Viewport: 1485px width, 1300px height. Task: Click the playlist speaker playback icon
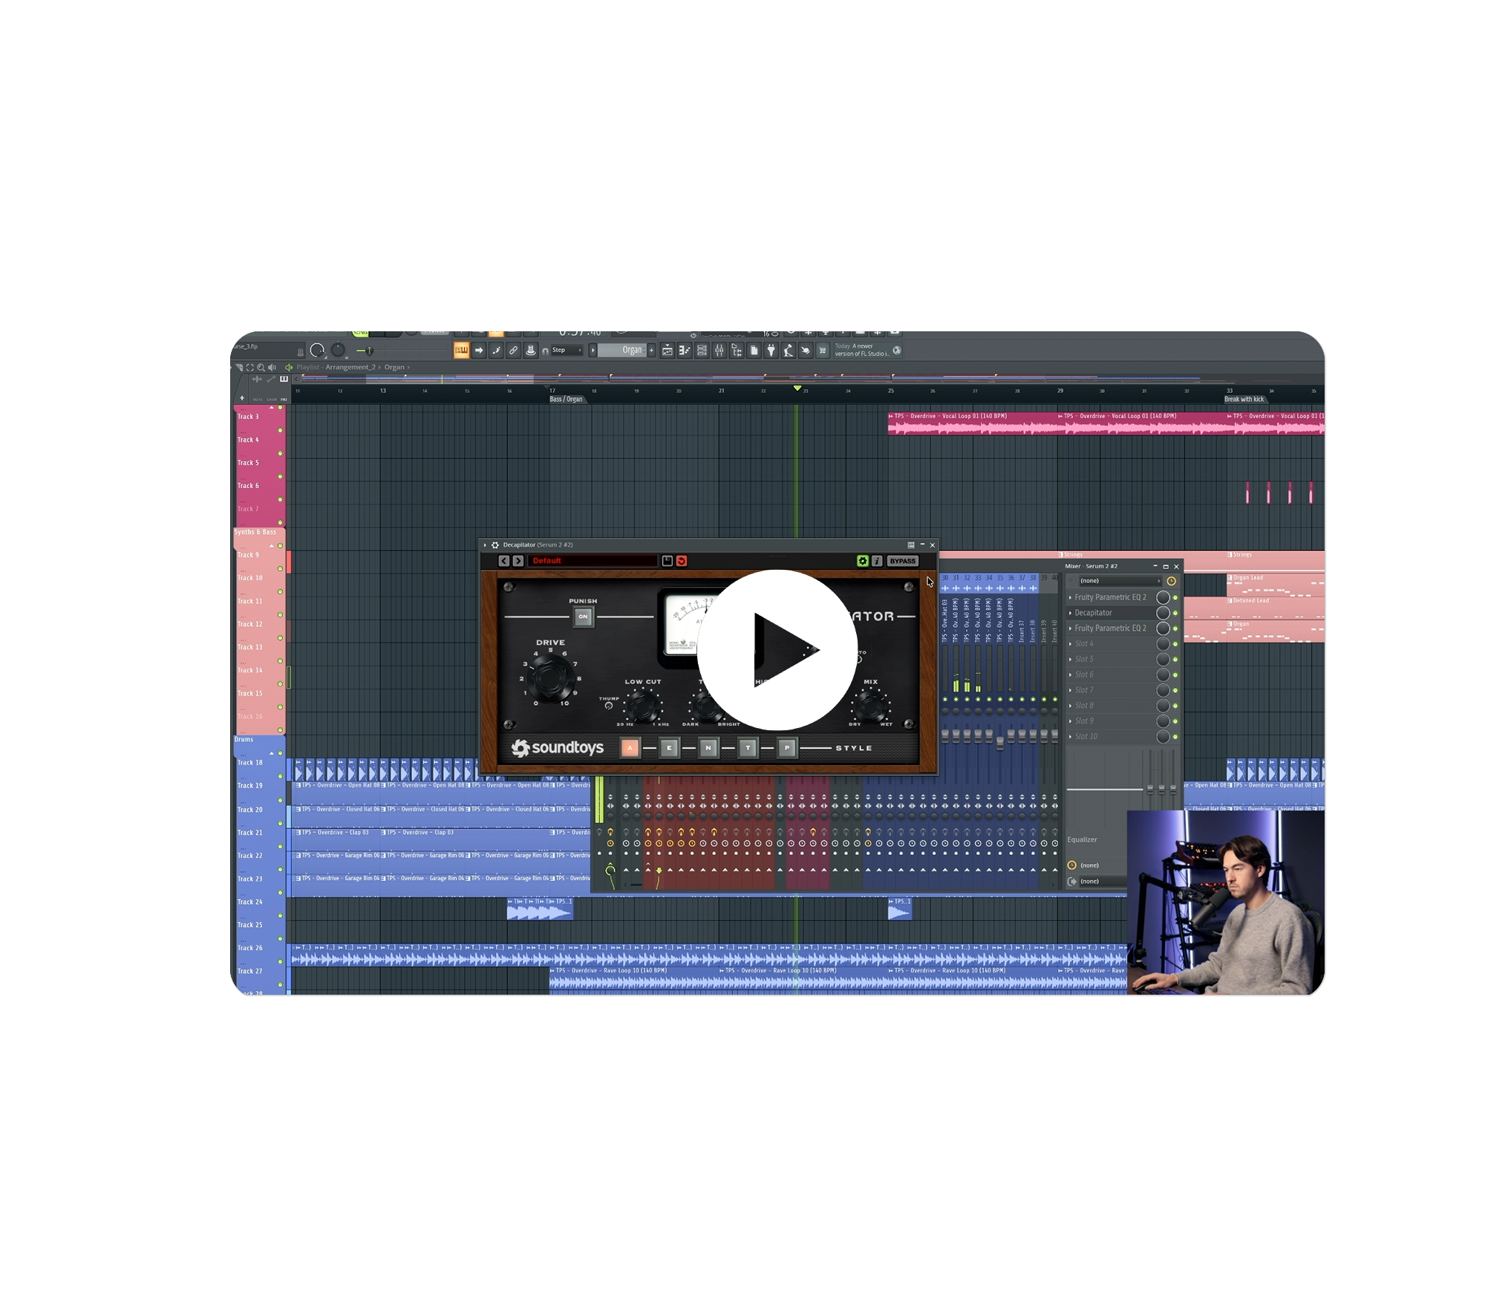click(272, 367)
